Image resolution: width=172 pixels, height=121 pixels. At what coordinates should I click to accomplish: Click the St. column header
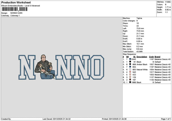[134, 57]
